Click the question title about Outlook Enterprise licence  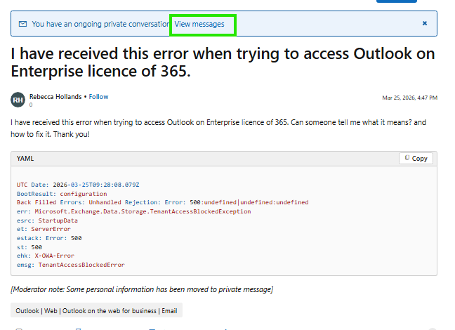click(x=223, y=62)
